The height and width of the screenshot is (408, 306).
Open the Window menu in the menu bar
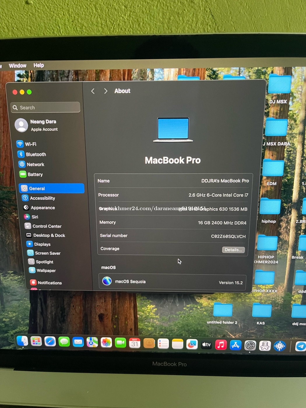click(17, 66)
